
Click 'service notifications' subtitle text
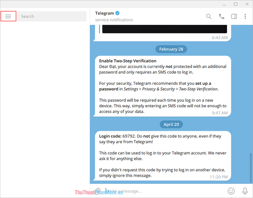point(114,20)
